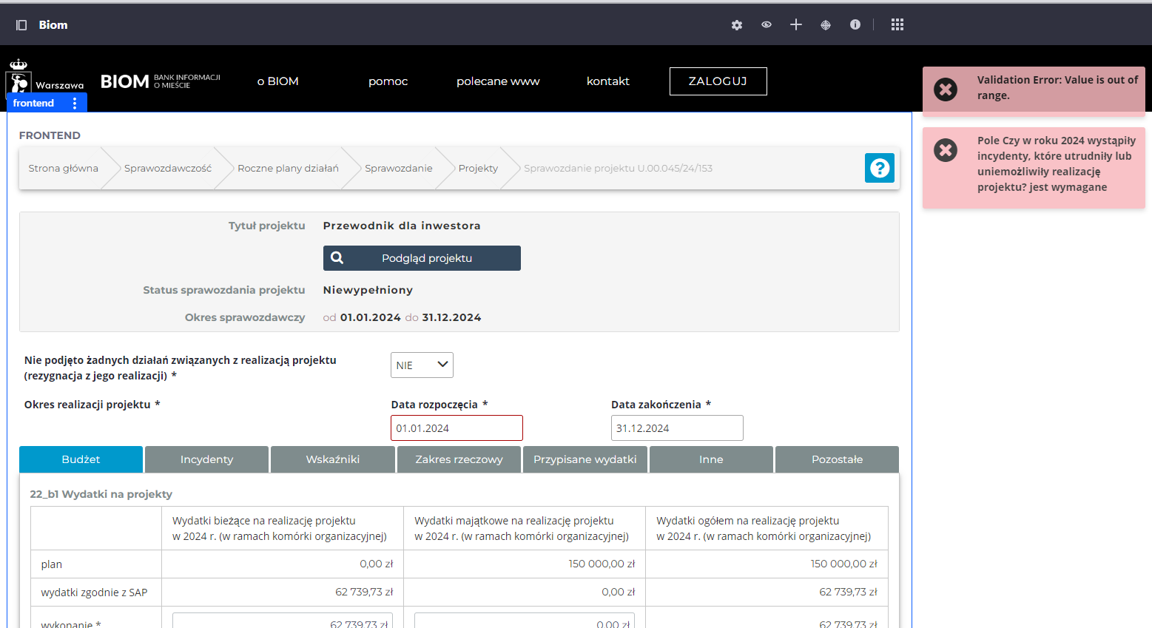The image size is (1152, 628).
Task: Click the Data zakończenia date field
Action: (676, 428)
